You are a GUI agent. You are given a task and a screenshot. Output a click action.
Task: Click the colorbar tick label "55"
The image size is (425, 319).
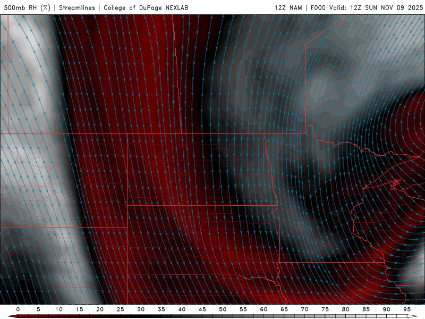click(243, 309)
